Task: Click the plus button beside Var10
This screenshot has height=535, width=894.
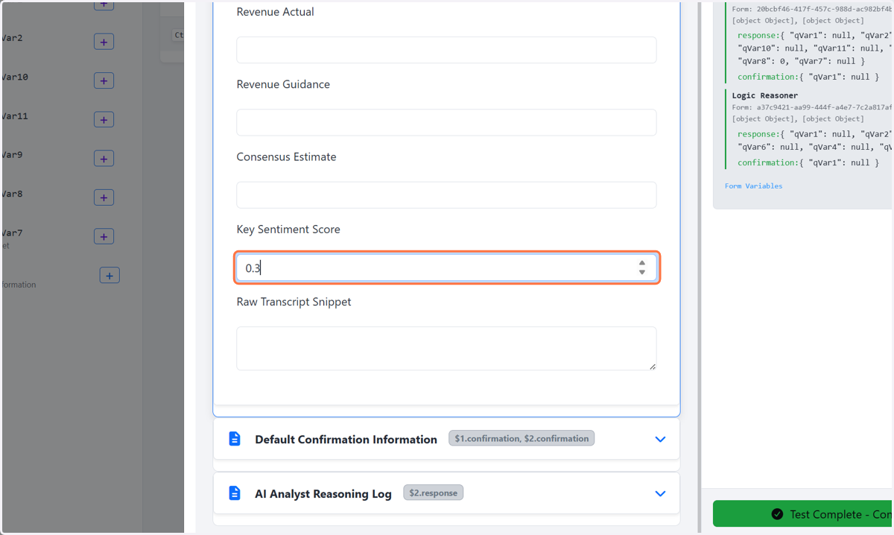Action: pos(104,80)
